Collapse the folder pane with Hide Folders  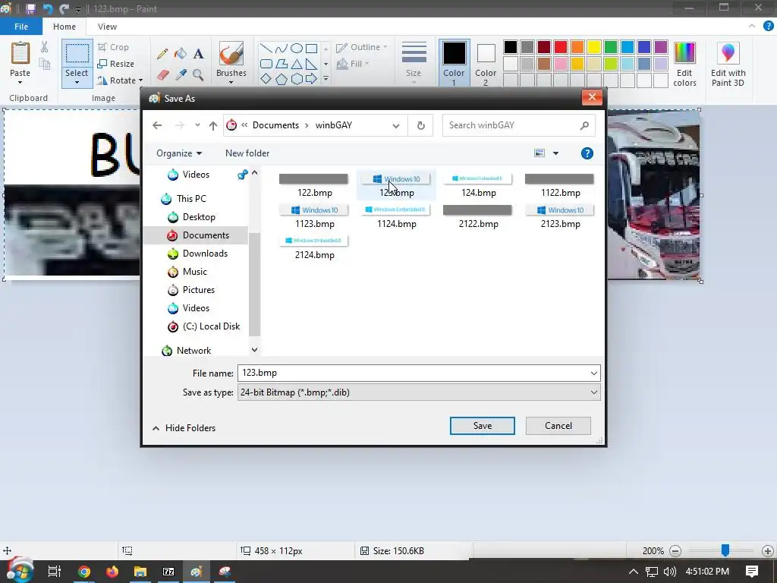tap(184, 428)
